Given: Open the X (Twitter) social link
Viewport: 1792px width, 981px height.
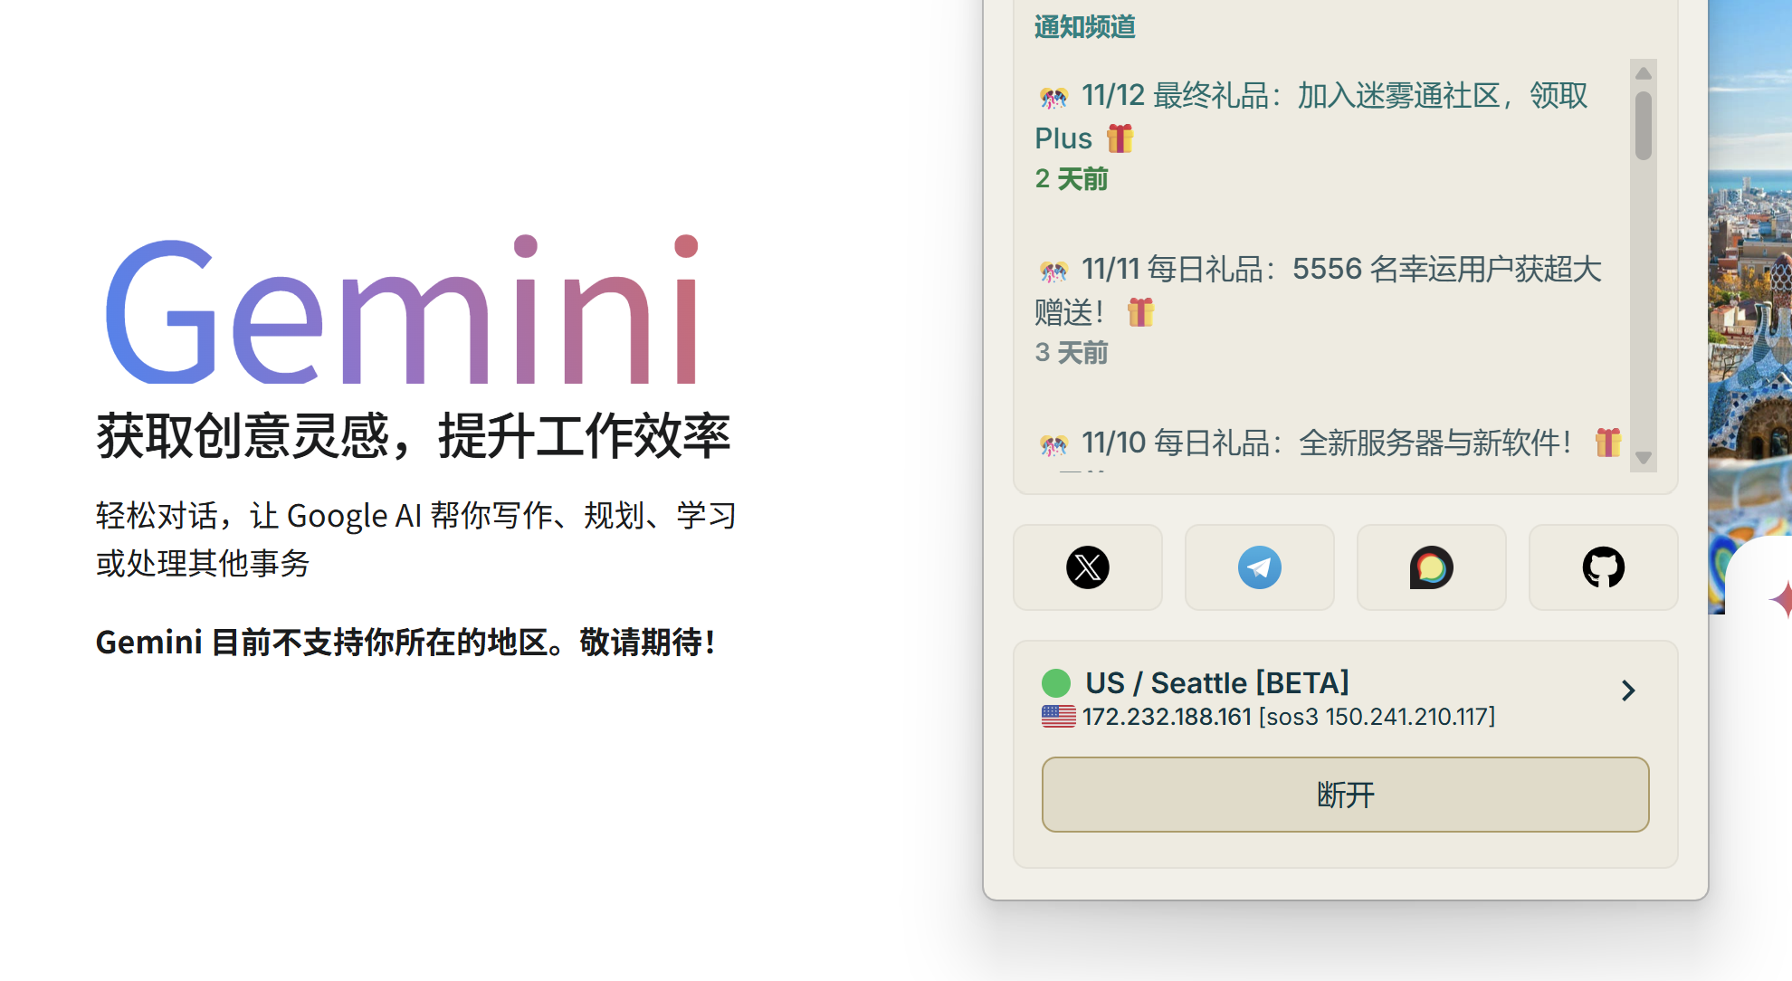Looking at the screenshot, I should (x=1087, y=567).
